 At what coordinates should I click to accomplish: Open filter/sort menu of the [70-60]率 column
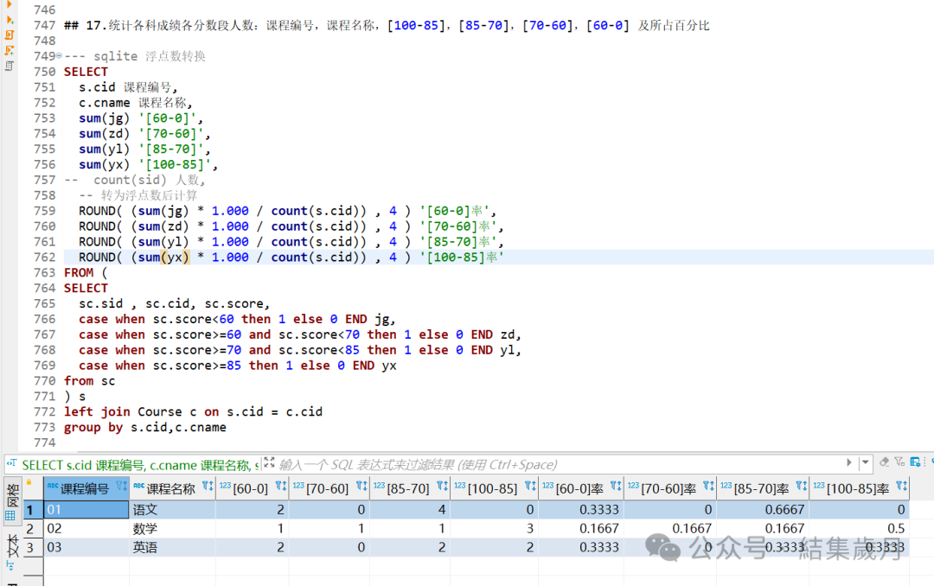click(708, 487)
